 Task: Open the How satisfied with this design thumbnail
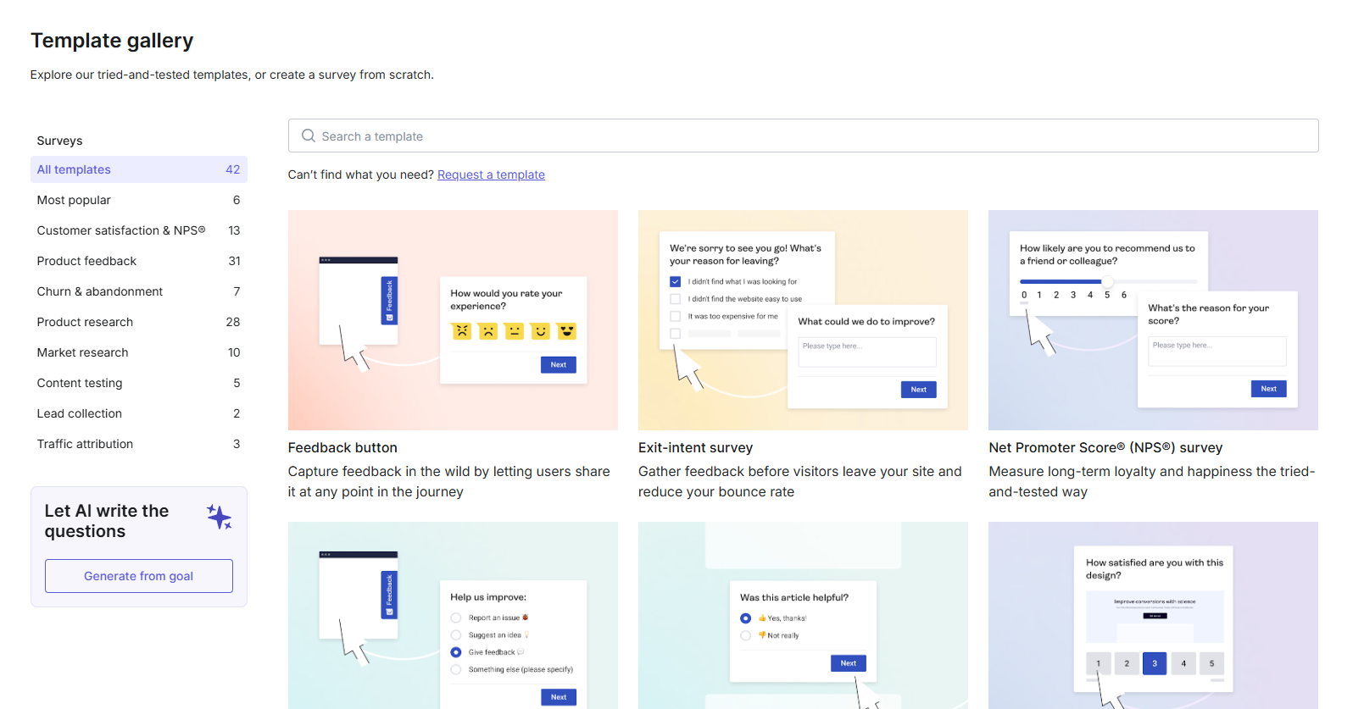1153,615
